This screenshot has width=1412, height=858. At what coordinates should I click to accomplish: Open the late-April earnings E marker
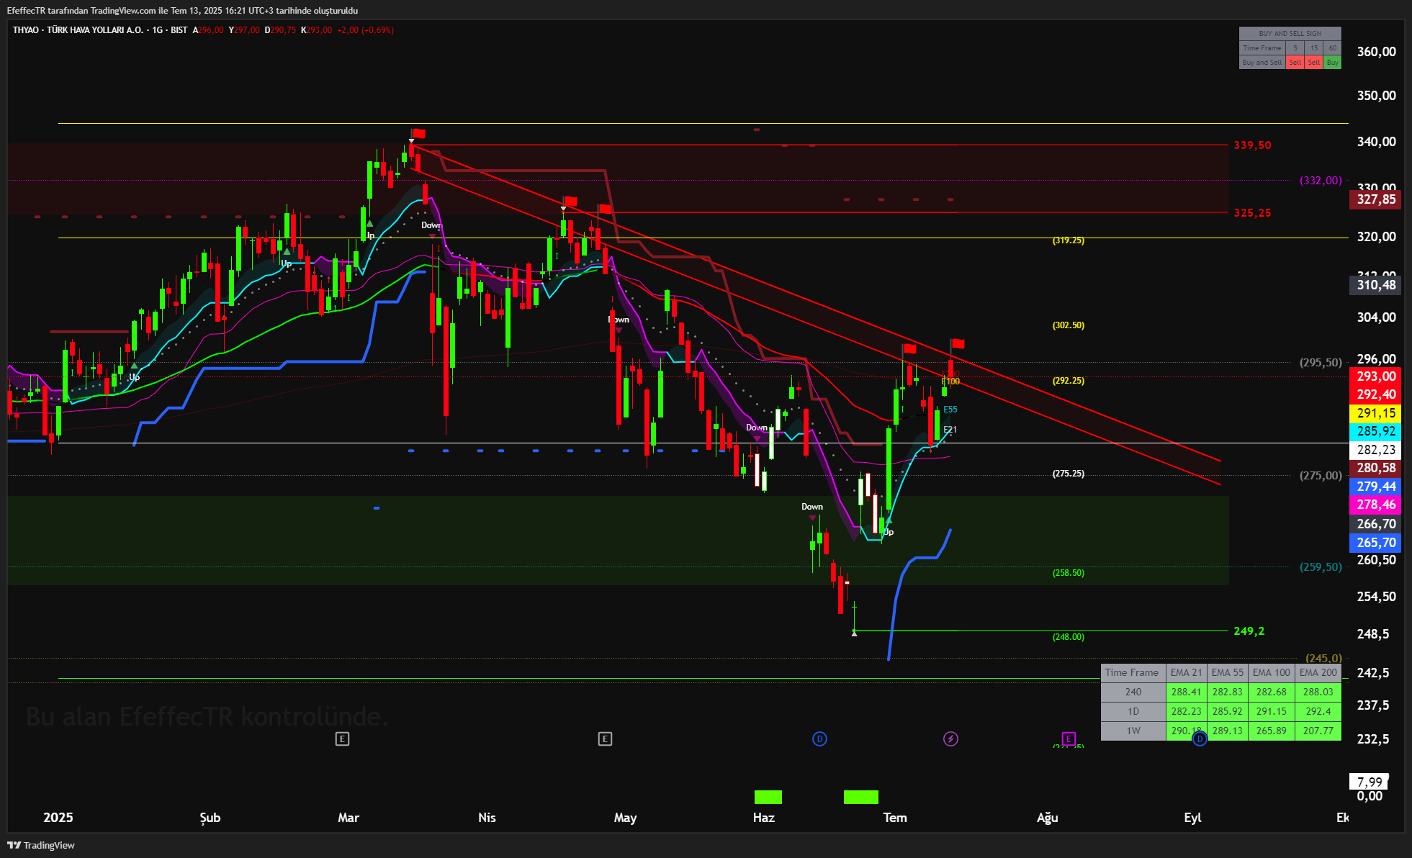point(605,739)
